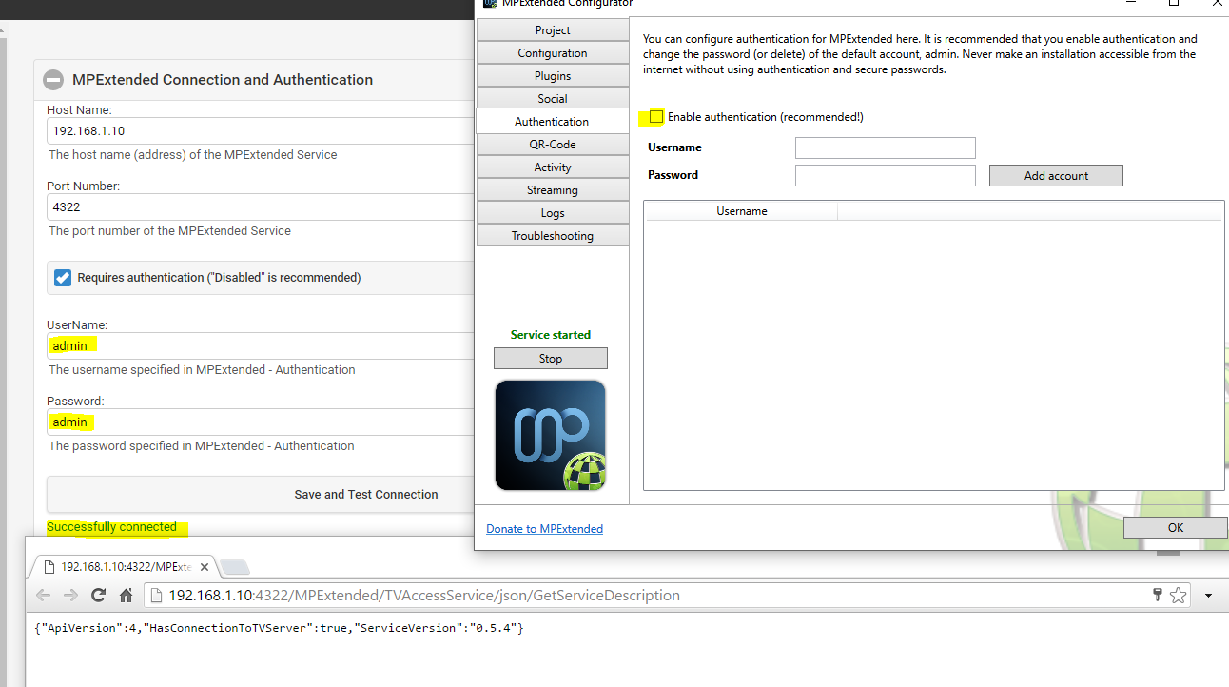Switch to the Configuration tab

click(553, 53)
